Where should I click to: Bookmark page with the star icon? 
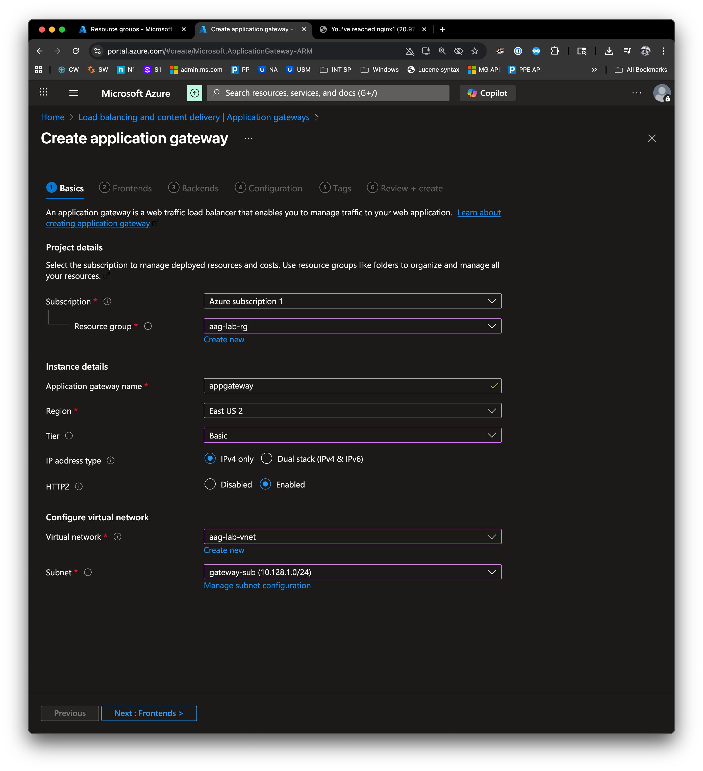point(475,51)
